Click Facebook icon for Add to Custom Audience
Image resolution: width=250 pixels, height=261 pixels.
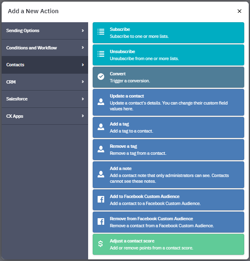[101, 199]
